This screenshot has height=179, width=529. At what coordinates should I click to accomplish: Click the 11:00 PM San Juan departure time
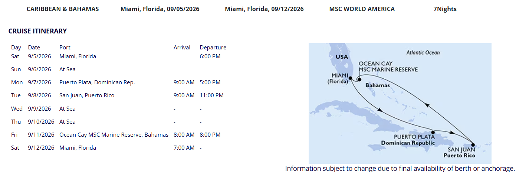pos(211,95)
